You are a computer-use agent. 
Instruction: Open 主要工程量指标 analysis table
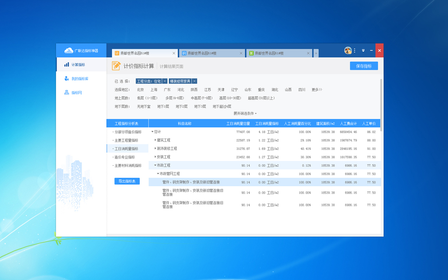[x=127, y=140]
